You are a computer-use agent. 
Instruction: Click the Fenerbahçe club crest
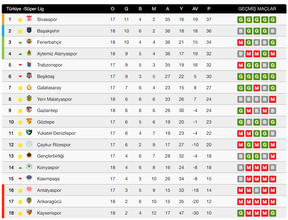click(29, 42)
